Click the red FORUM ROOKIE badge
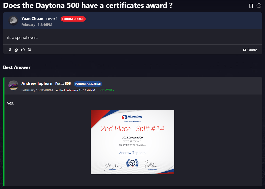This screenshot has height=189, width=265. tap(73, 19)
